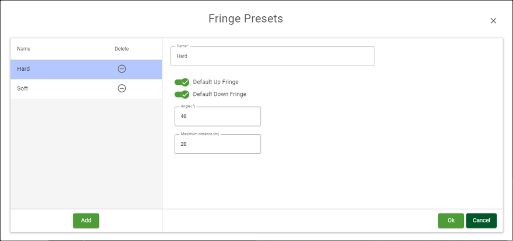
Task: Toggle the Default Up Fringe switch
Action: (x=182, y=82)
